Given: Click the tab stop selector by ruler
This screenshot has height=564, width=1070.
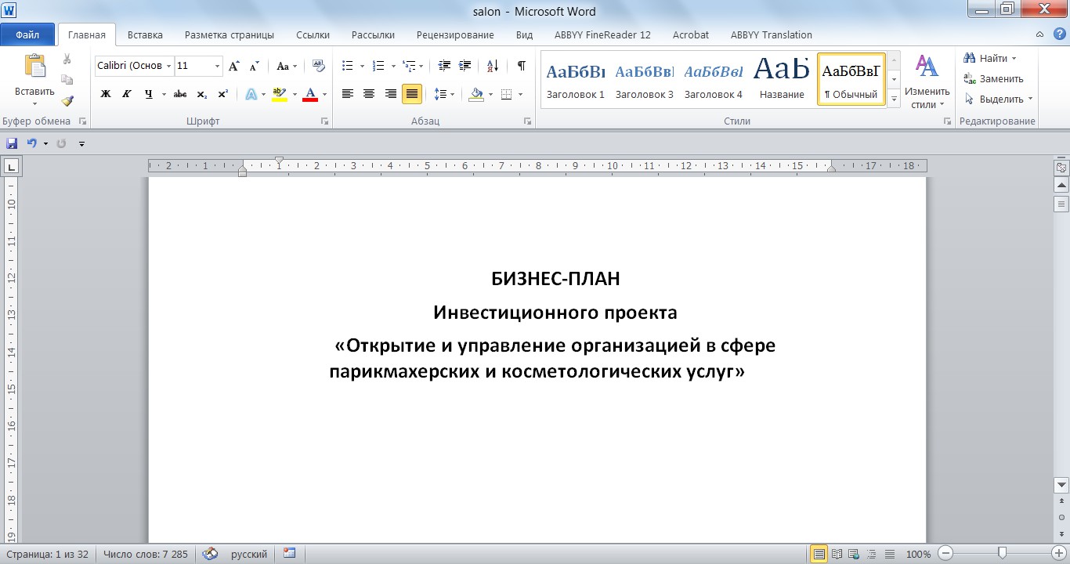Looking at the screenshot, I should (12, 166).
